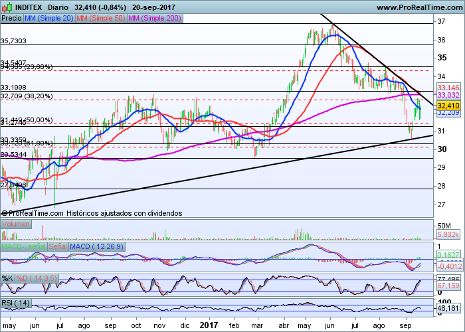Screen dimensions: 465x332
Task: Click the abr month marker
Action: point(284,325)
